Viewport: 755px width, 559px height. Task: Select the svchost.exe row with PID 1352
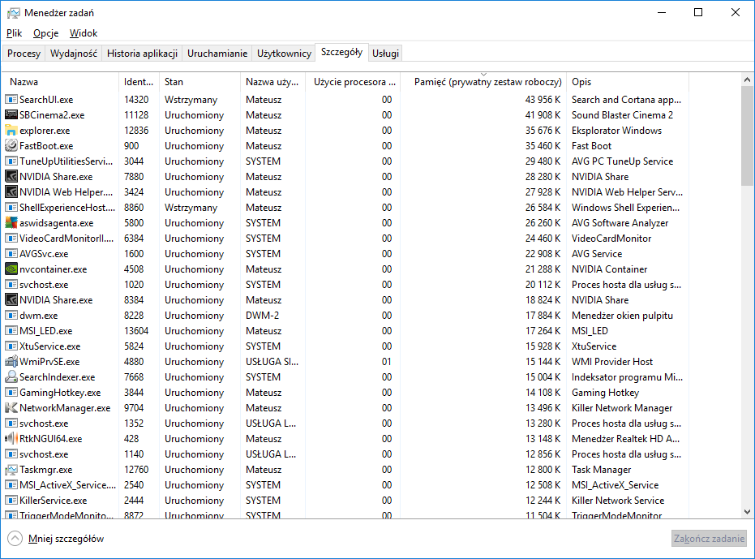344,424
